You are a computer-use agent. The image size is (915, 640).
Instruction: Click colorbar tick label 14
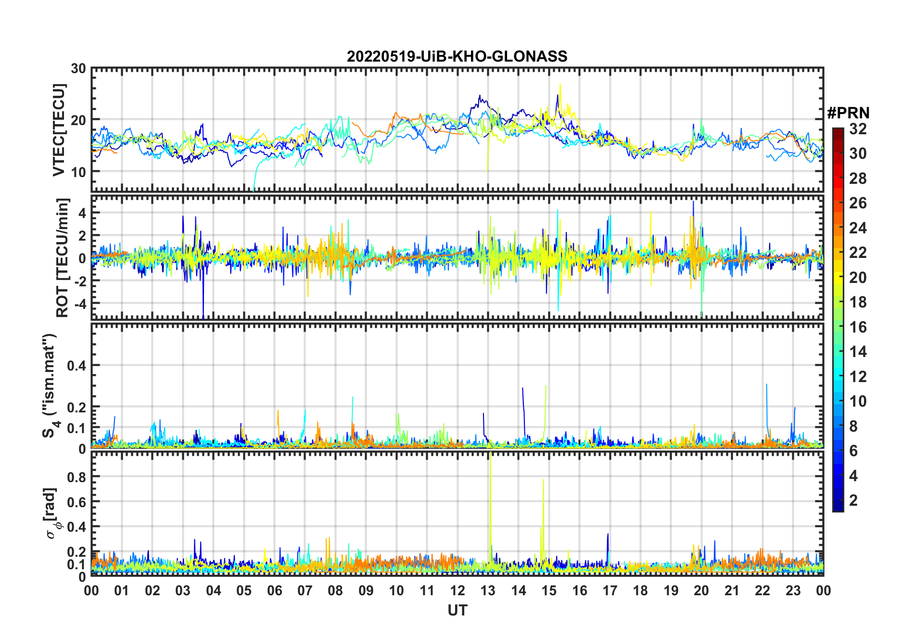coord(858,352)
